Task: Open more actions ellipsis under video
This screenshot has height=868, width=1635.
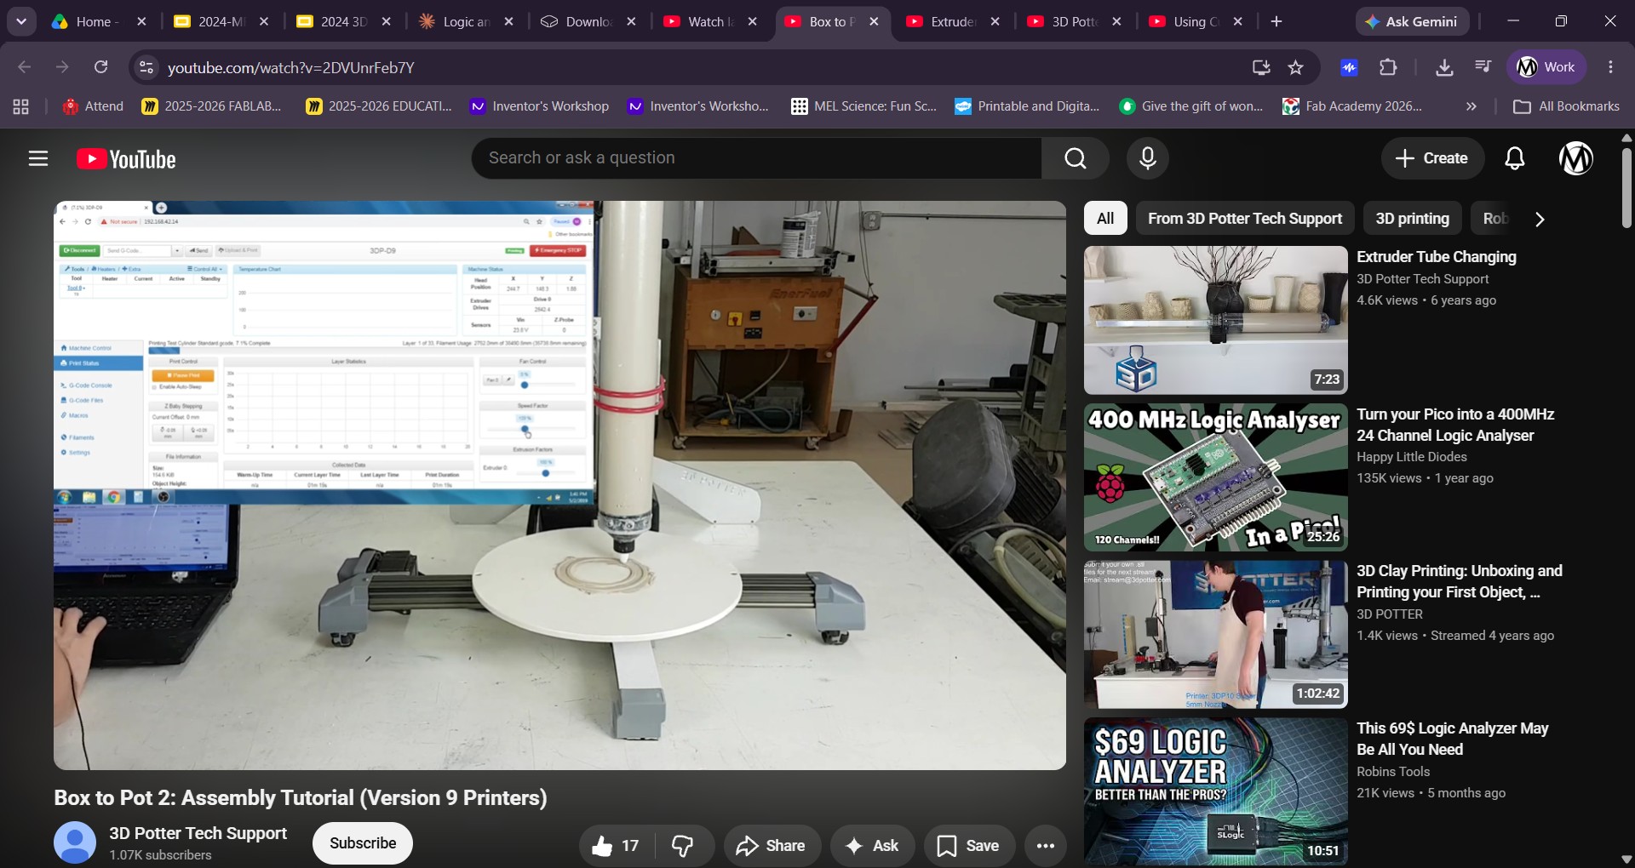Action: click(1046, 846)
